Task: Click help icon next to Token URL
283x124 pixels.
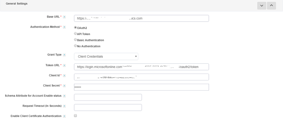Action: click(x=64, y=65)
